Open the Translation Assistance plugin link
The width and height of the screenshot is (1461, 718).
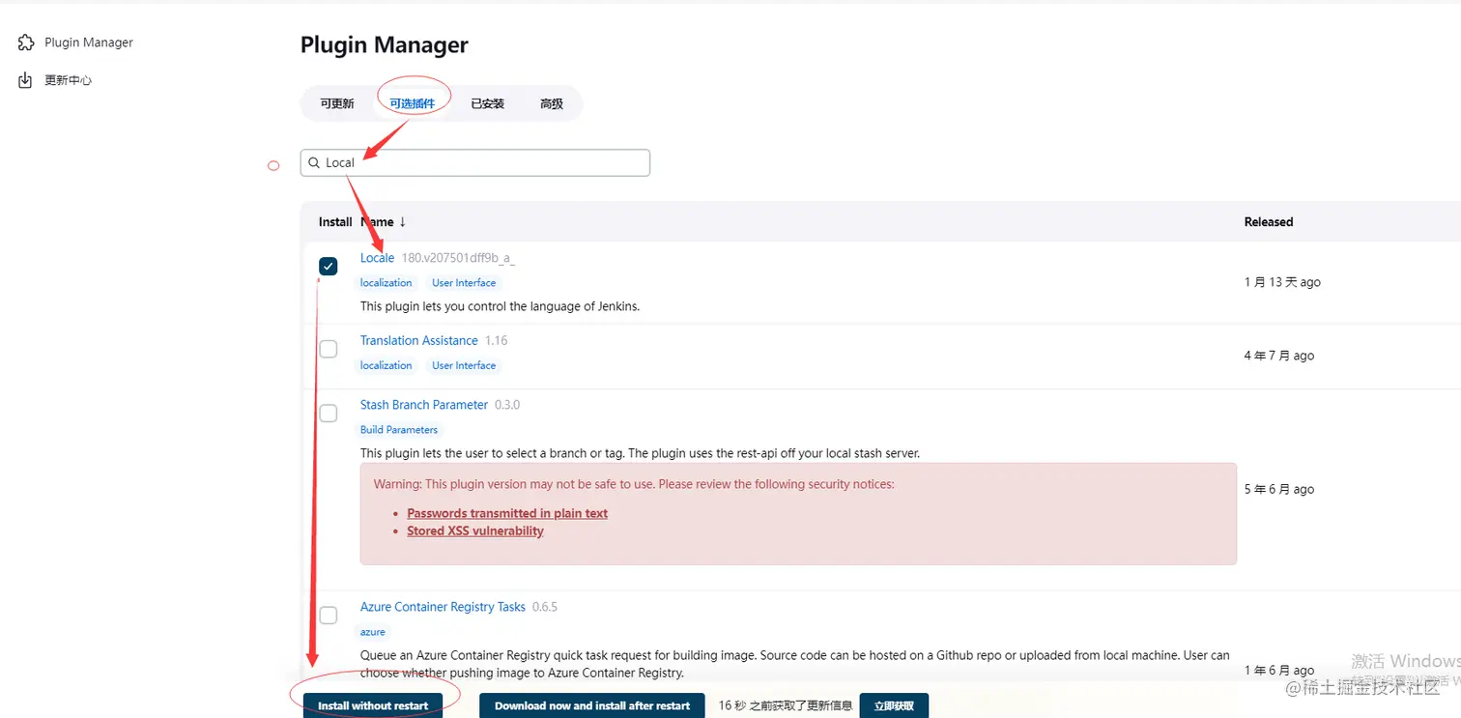(x=419, y=340)
